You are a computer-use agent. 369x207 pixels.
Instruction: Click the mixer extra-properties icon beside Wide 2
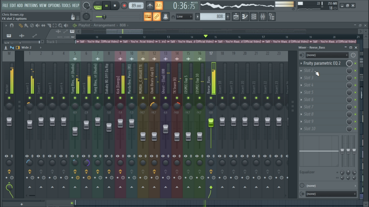6,48
